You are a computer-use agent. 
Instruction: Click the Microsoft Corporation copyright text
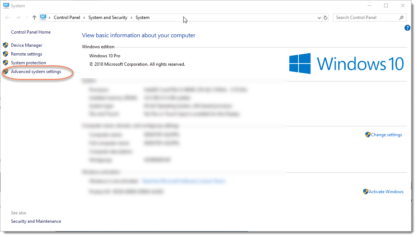[137, 64]
